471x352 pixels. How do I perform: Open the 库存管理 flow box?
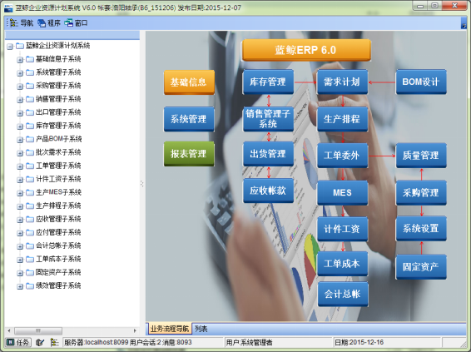coord(268,82)
